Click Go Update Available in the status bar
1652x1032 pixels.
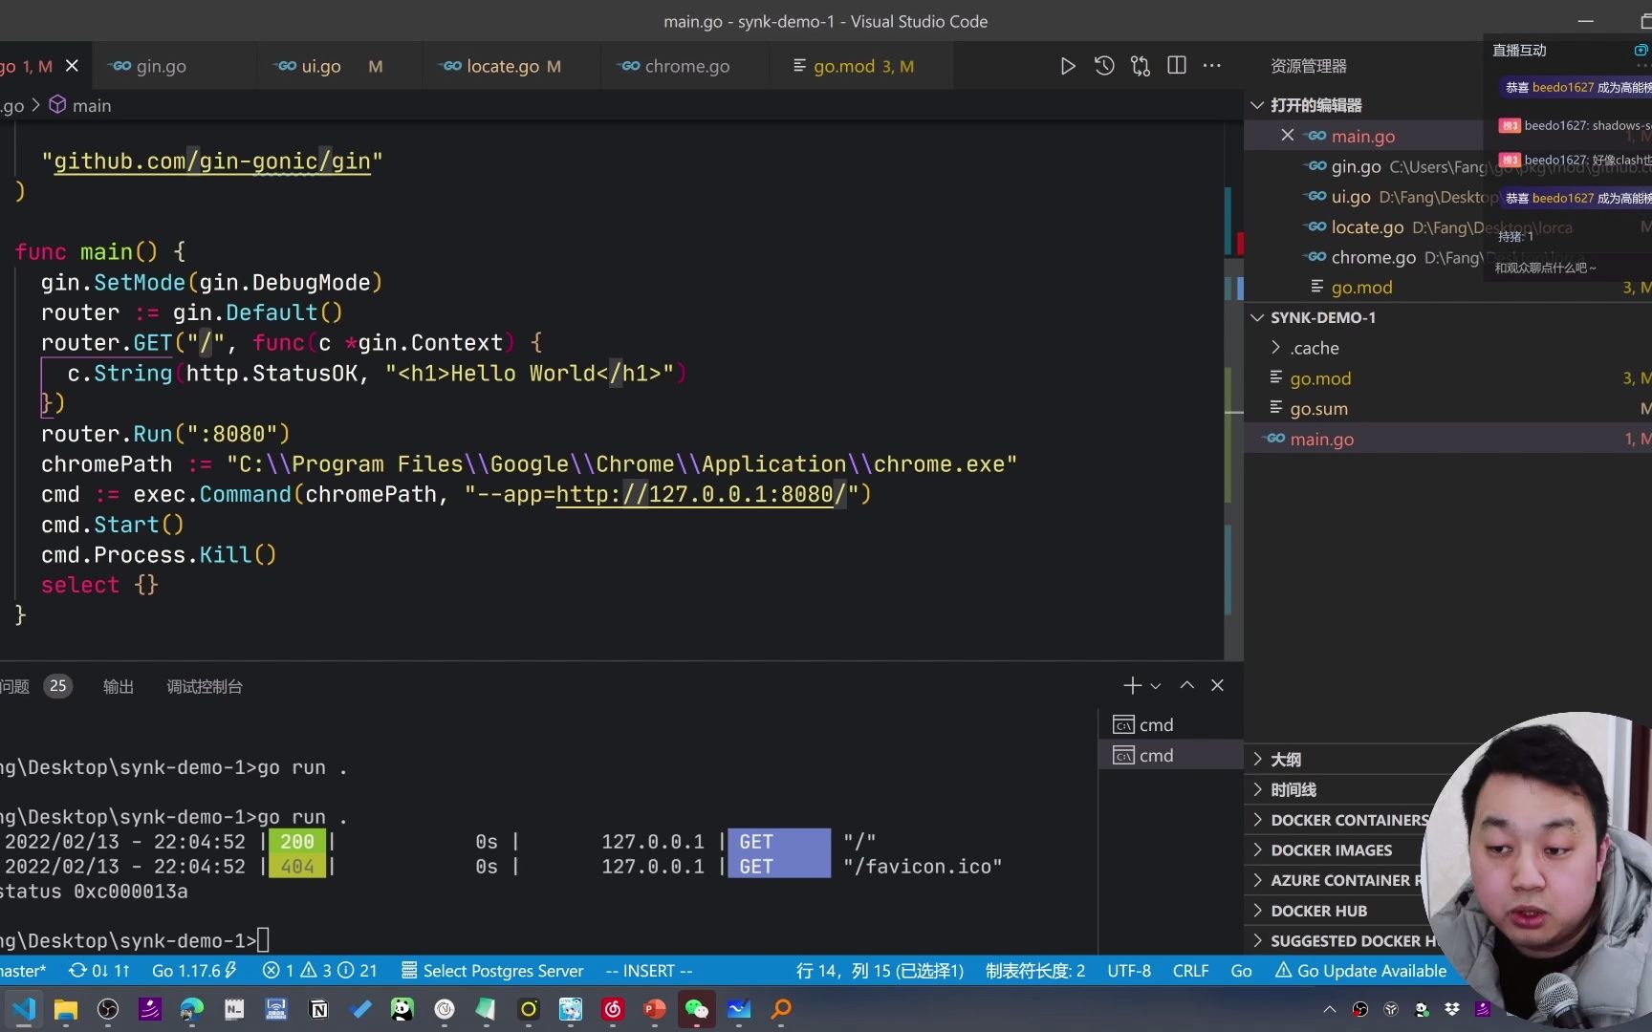(1361, 971)
